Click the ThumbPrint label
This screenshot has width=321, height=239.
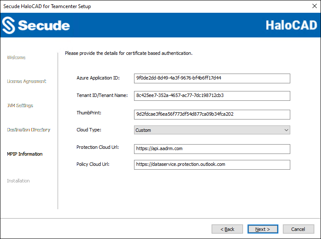tap(89, 113)
